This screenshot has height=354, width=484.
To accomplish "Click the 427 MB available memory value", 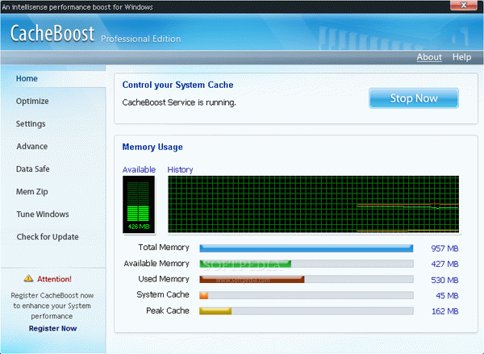I will pyautogui.click(x=444, y=264).
